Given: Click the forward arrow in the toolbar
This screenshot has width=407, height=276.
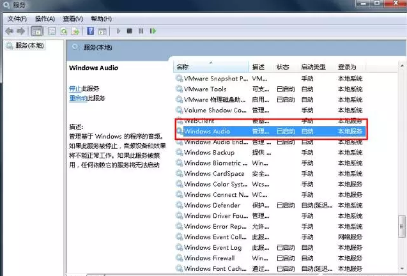Looking at the screenshot, I should [x=20, y=31].
